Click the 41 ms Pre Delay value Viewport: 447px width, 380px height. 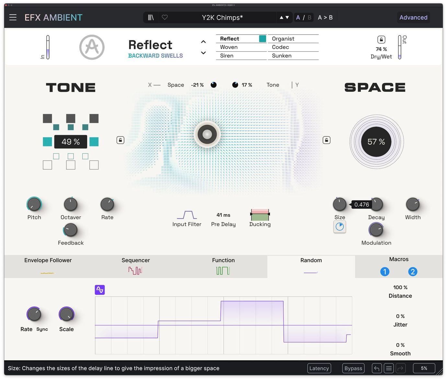223,215
